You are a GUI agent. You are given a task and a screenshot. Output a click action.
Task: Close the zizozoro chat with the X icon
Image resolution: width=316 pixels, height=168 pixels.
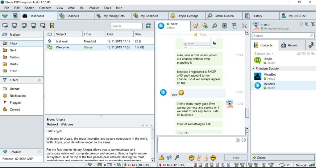coord(244,26)
